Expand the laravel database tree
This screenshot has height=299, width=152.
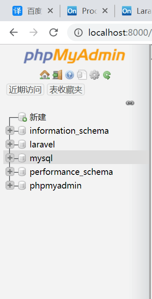coord(10,145)
